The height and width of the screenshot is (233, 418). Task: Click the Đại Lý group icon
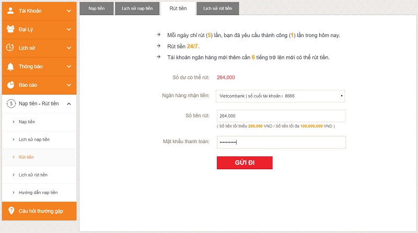pyautogui.click(x=10, y=29)
